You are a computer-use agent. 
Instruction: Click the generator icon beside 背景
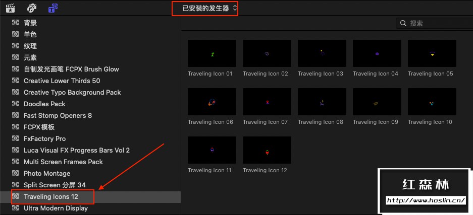click(x=15, y=23)
